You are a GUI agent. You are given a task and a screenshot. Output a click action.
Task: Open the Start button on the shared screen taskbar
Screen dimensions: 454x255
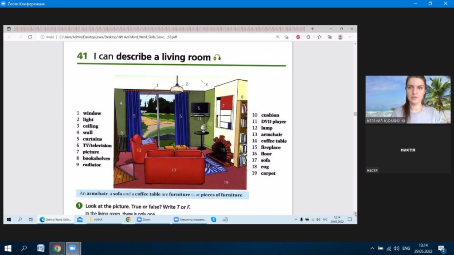pyautogui.click(x=9, y=220)
